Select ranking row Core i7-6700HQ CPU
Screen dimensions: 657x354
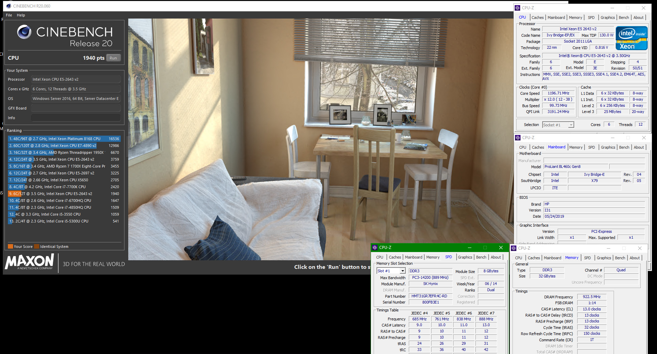64,201
